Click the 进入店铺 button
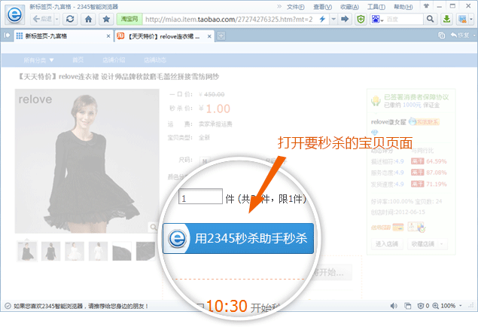 [387, 244]
